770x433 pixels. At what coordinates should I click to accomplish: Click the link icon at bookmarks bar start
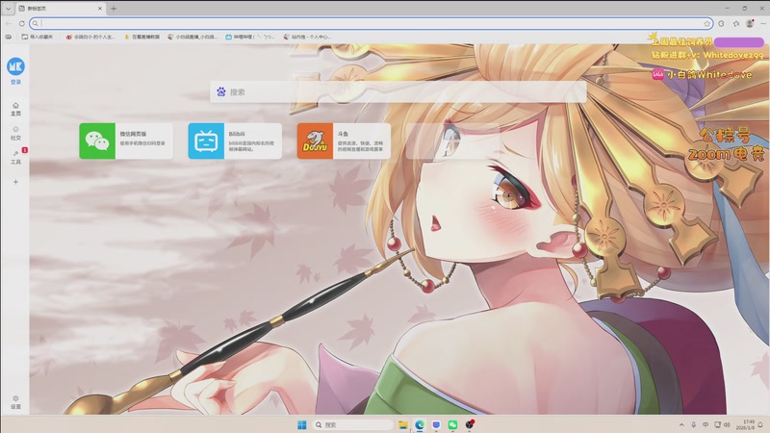[9, 37]
